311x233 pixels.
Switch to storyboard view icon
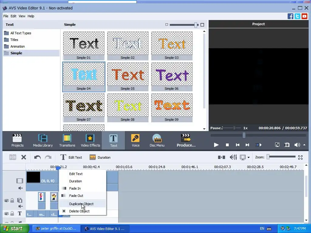[221, 157]
